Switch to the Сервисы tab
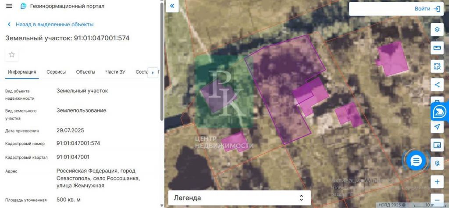The width and height of the screenshot is (449, 208). click(56, 72)
